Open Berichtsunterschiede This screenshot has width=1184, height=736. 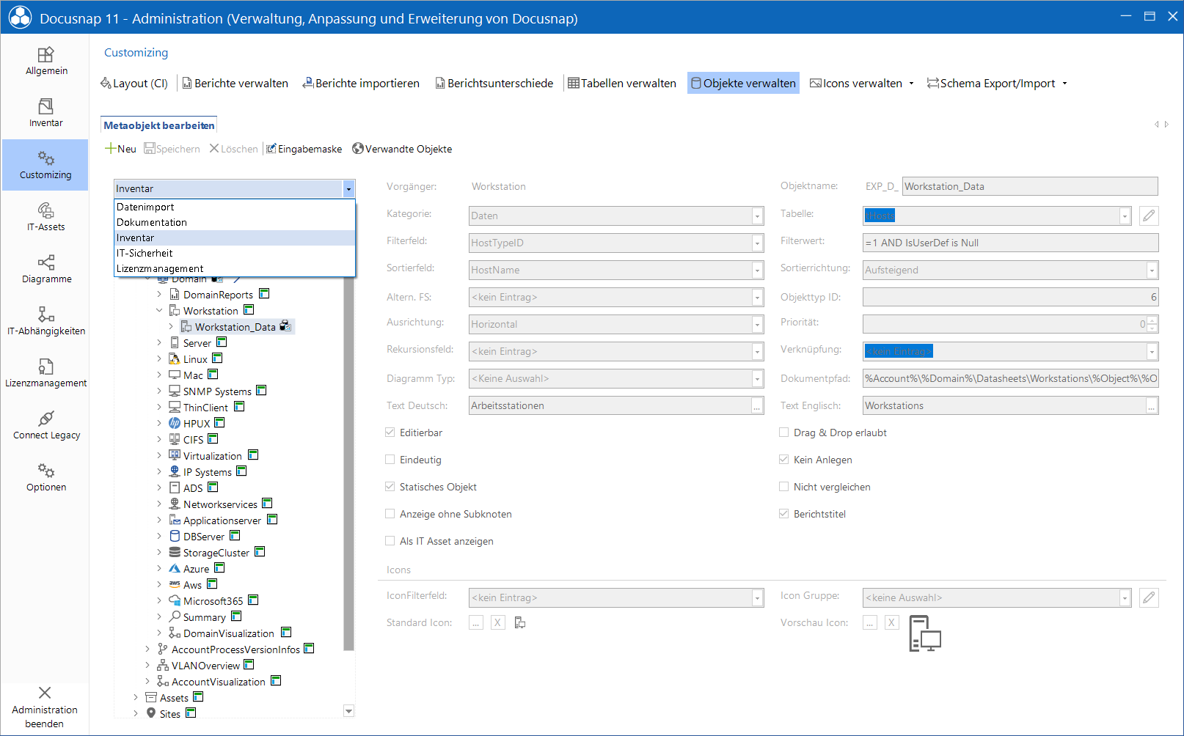coord(494,84)
